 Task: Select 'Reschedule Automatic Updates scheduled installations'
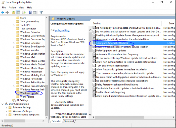point(125,88)
